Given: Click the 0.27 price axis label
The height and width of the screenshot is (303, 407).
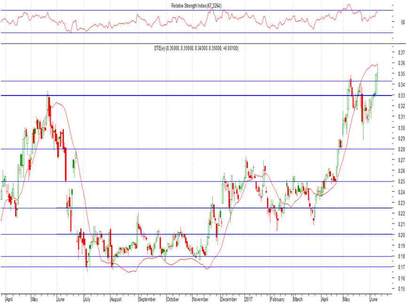Looking at the screenshot, I should coord(401,160).
